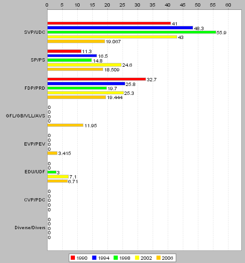Click the orange 2006 legend swatch
Image resolution: width=245 pixels, height=263 pixels.
point(158,258)
